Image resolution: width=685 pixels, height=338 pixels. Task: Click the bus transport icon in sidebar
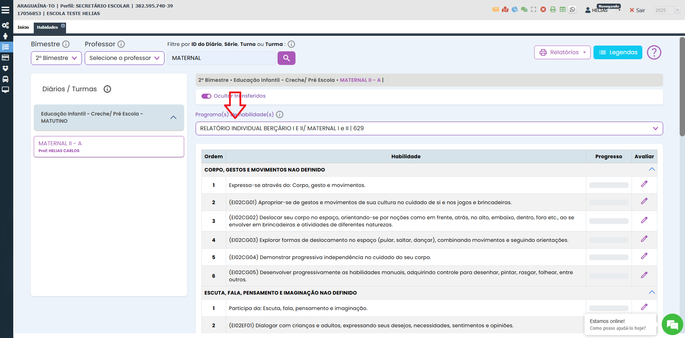pyautogui.click(x=5, y=79)
